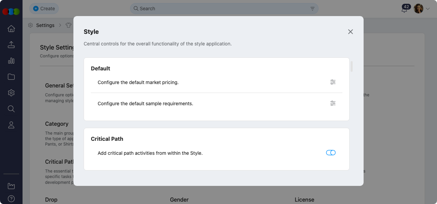Image resolution: width=437 pixels, height=204 pixels.
Task: Open search filter options icon
Action: click(312, 9)
